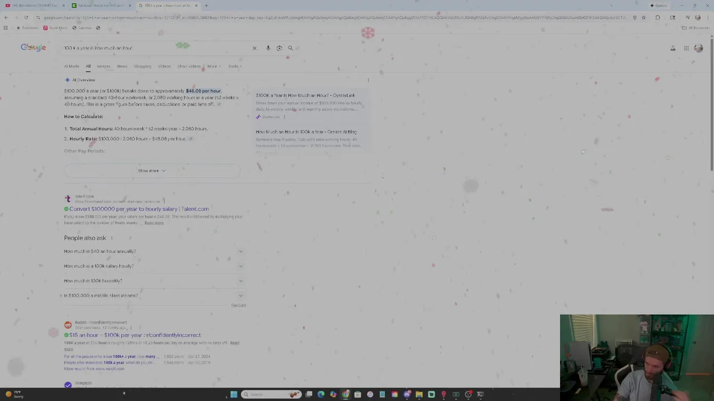Clear the Google search box text
The height and width of the screenshot is (401, 714).
[254, 48]
